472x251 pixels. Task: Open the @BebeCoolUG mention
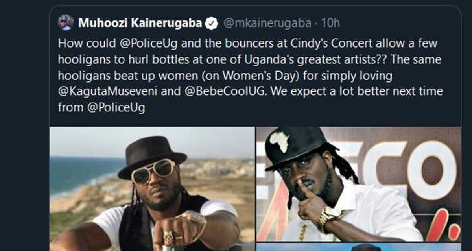217,92
